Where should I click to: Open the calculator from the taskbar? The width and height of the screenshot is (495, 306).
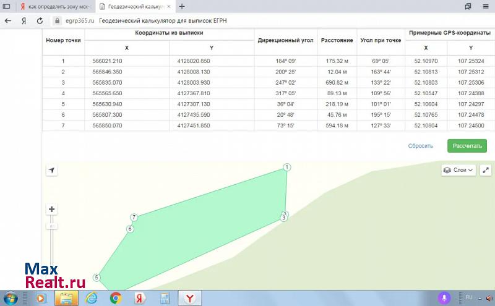(165, 298)
